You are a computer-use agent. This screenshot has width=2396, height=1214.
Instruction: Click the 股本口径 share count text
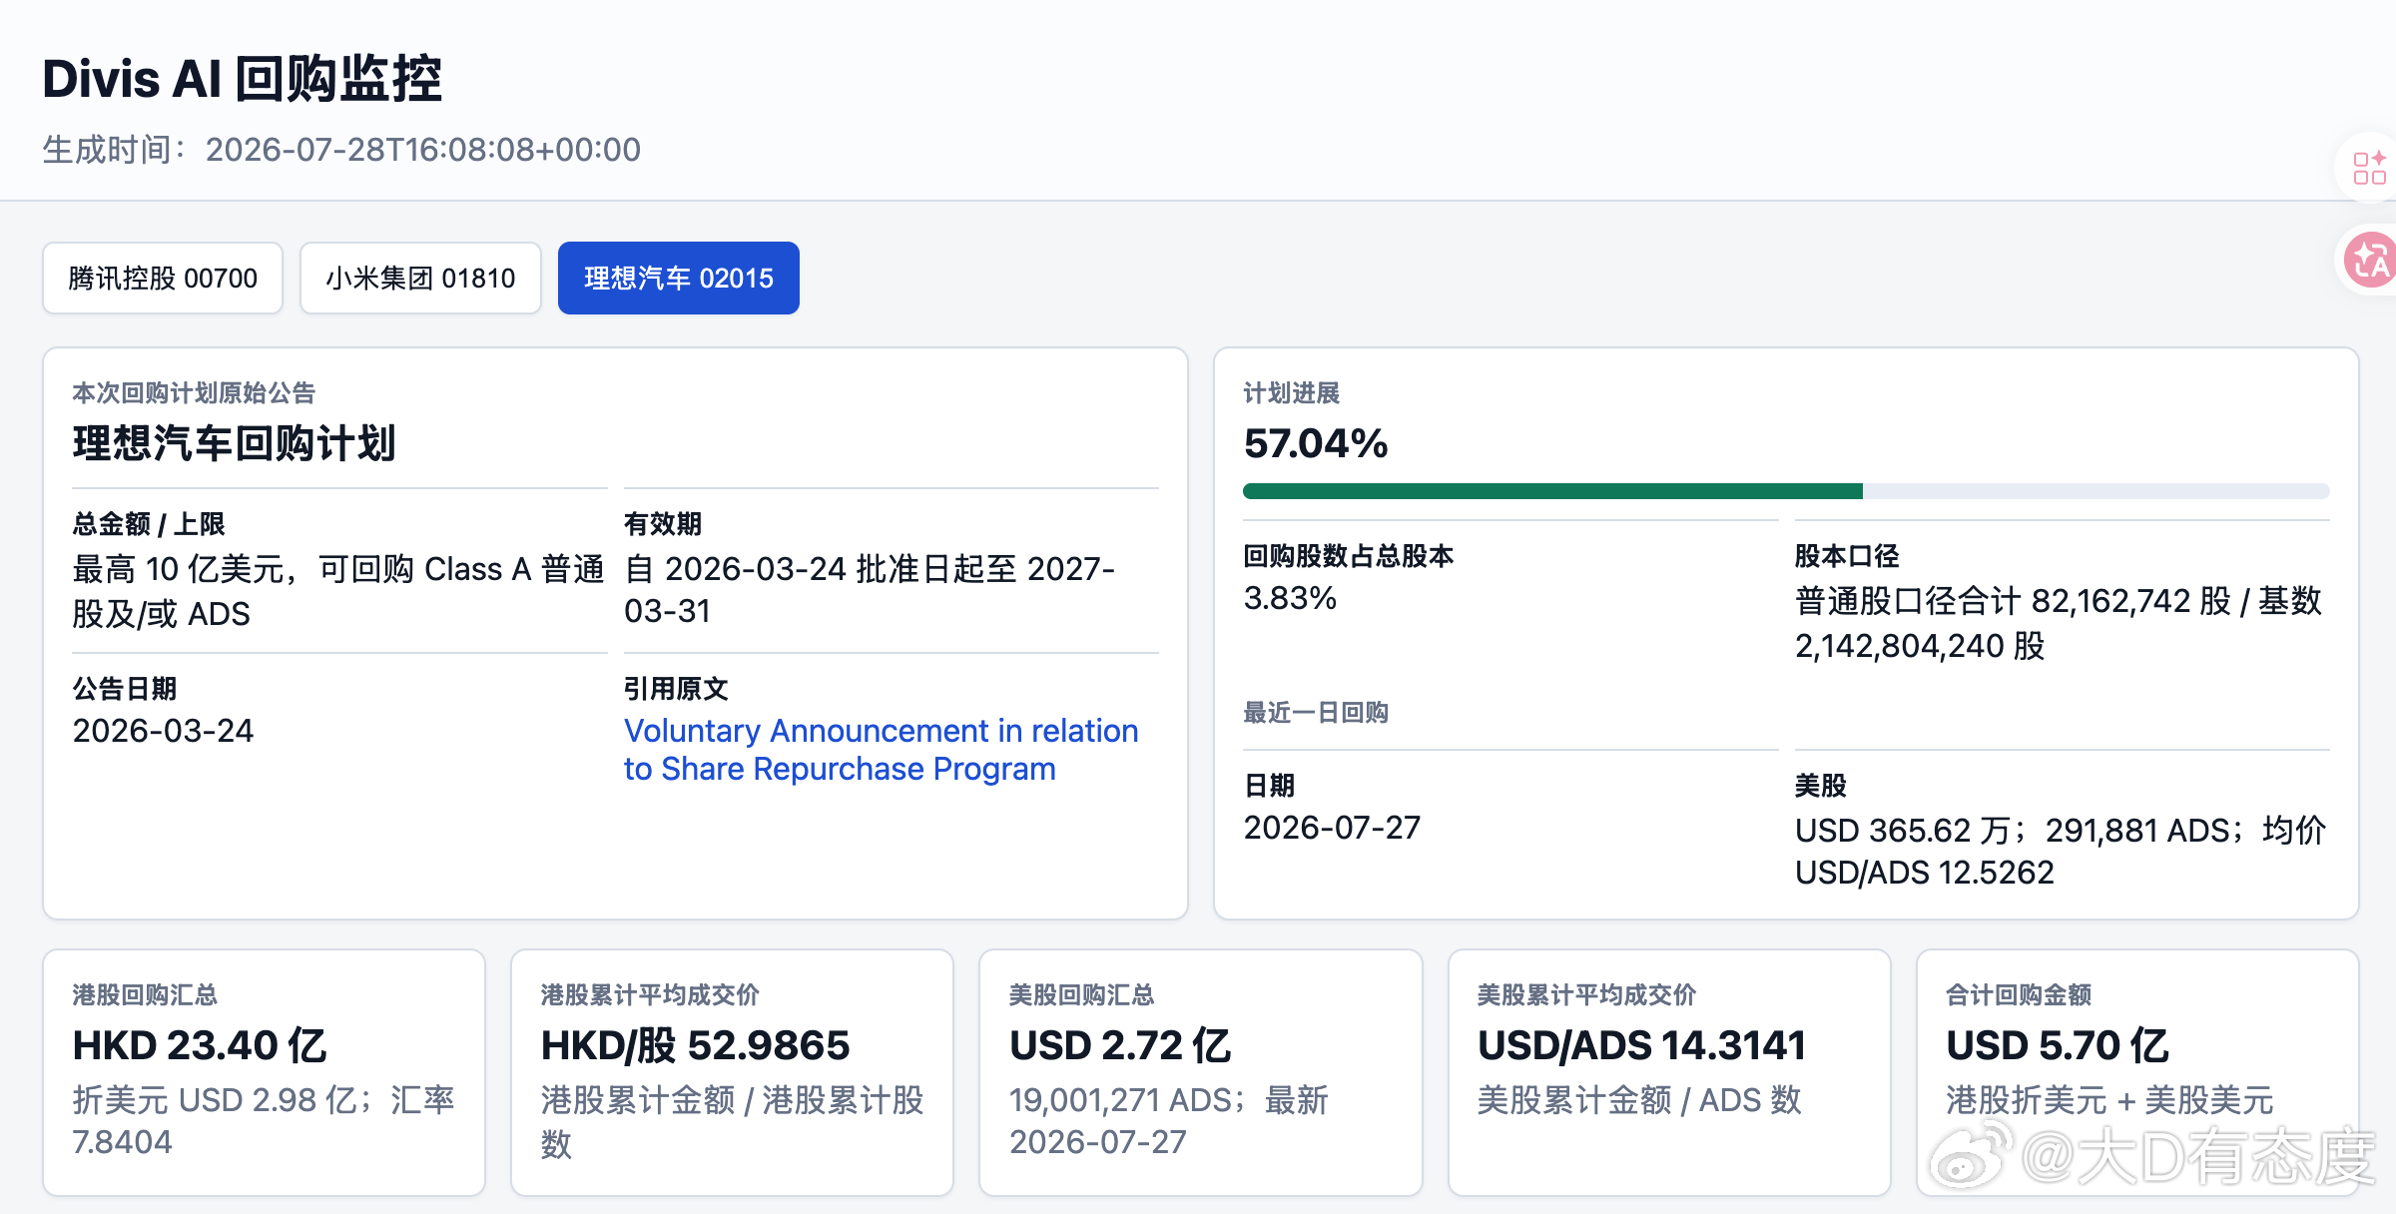[x=2059, y=623]
